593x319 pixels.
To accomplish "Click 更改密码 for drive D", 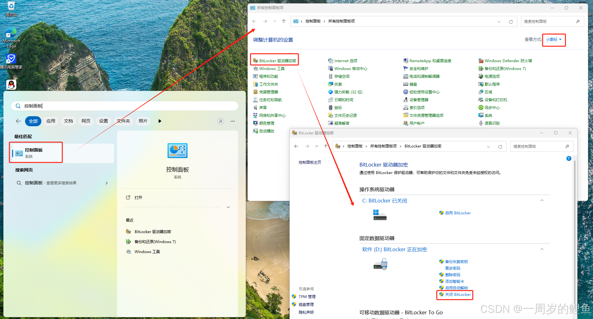I will (453, 268).
